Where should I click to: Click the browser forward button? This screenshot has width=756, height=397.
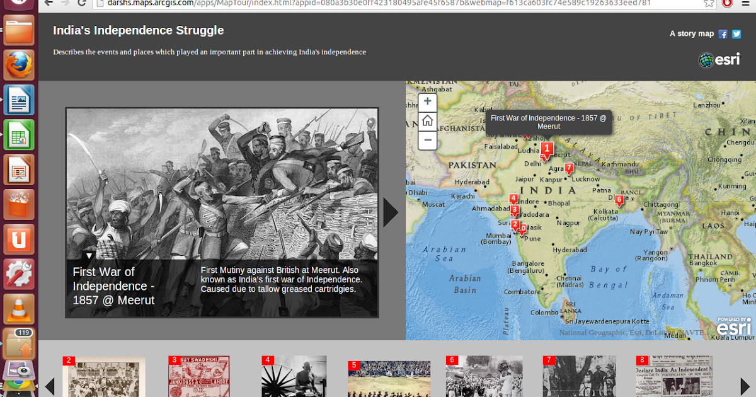(66, 3)
